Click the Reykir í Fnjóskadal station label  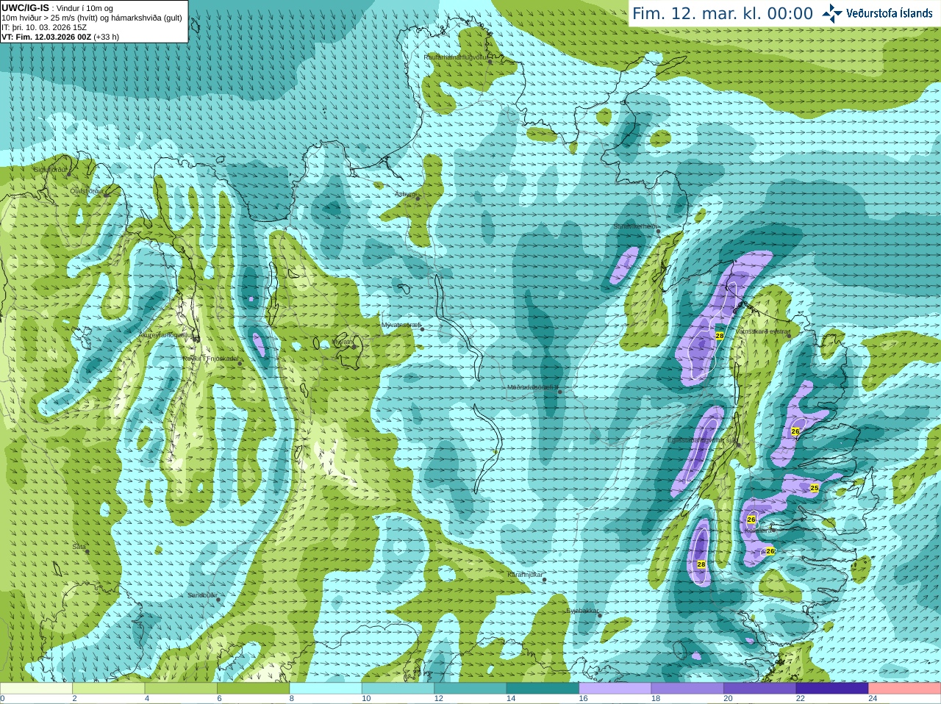[210, 359]
